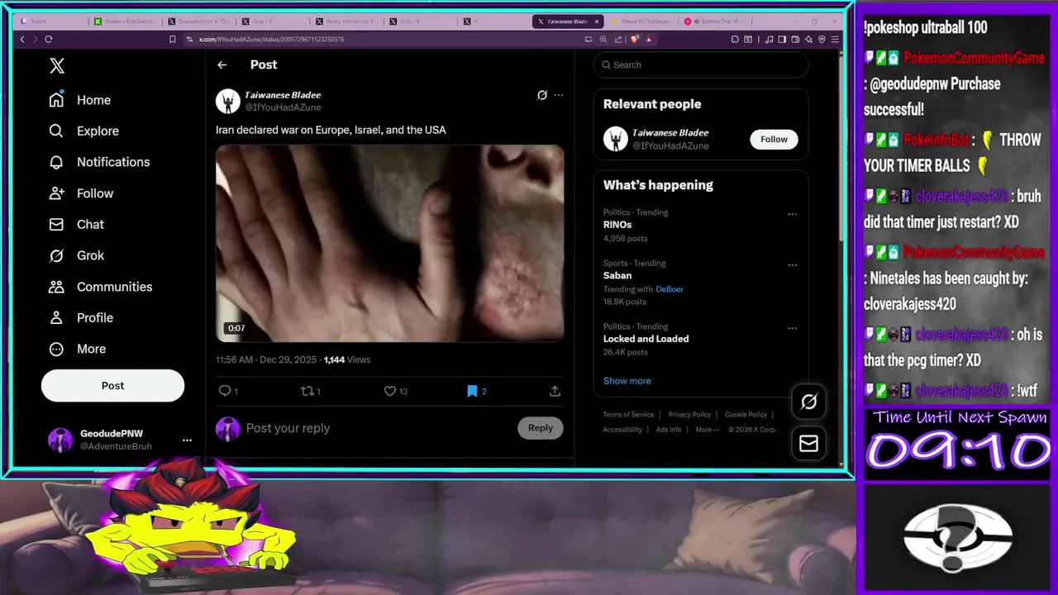
Task: Click the browser reload button
Action: click(49, 39)
